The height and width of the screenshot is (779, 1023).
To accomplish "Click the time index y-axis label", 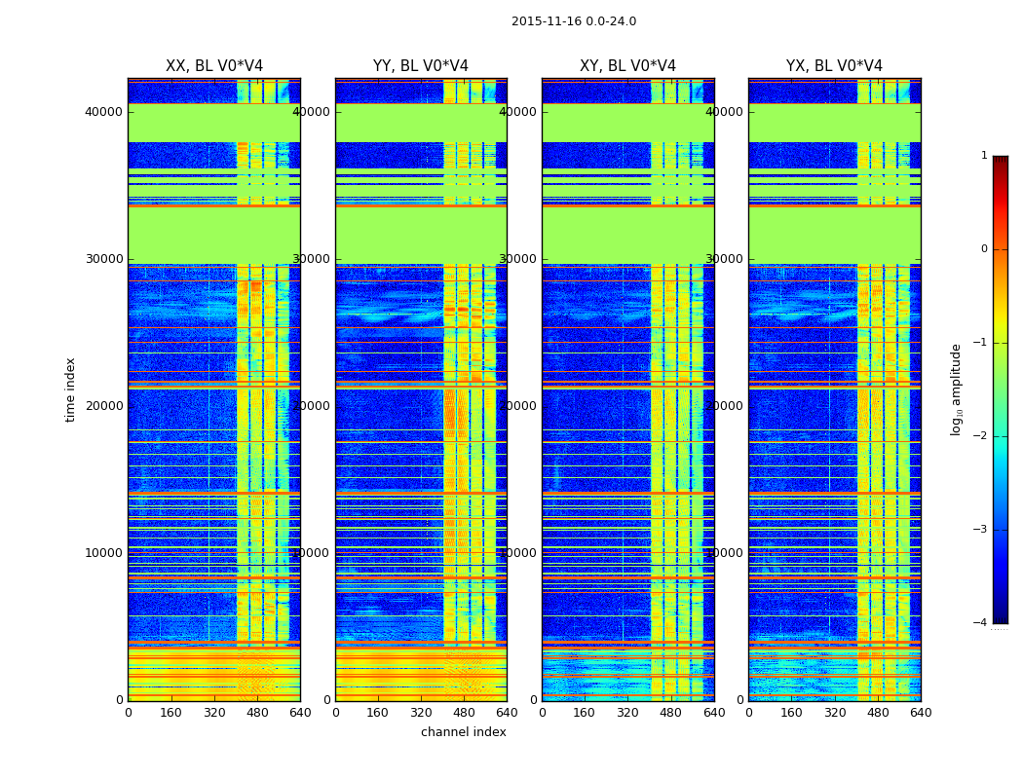I will coord(70,389).
